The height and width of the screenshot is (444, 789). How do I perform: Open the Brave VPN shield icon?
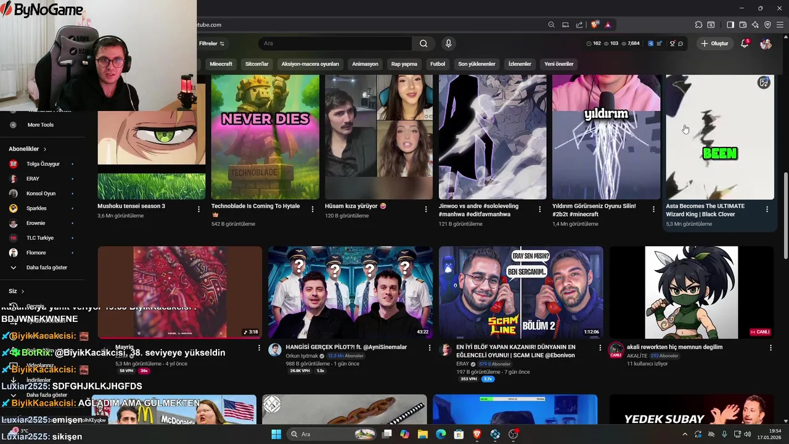(767, 25)
